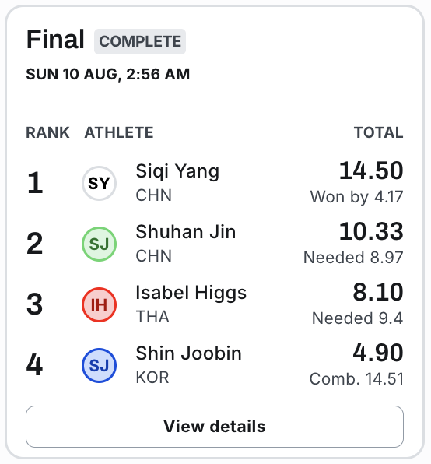Click the SY avatar for Siqi Yang
This screenshot has height=464, width=431.
99,183
